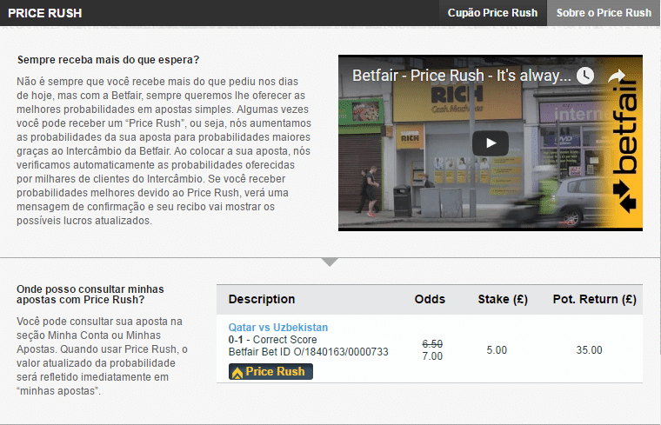The image size is (661, 425).
Task: Click the Pot. Return (£) column header
Action: coord(594,300)
